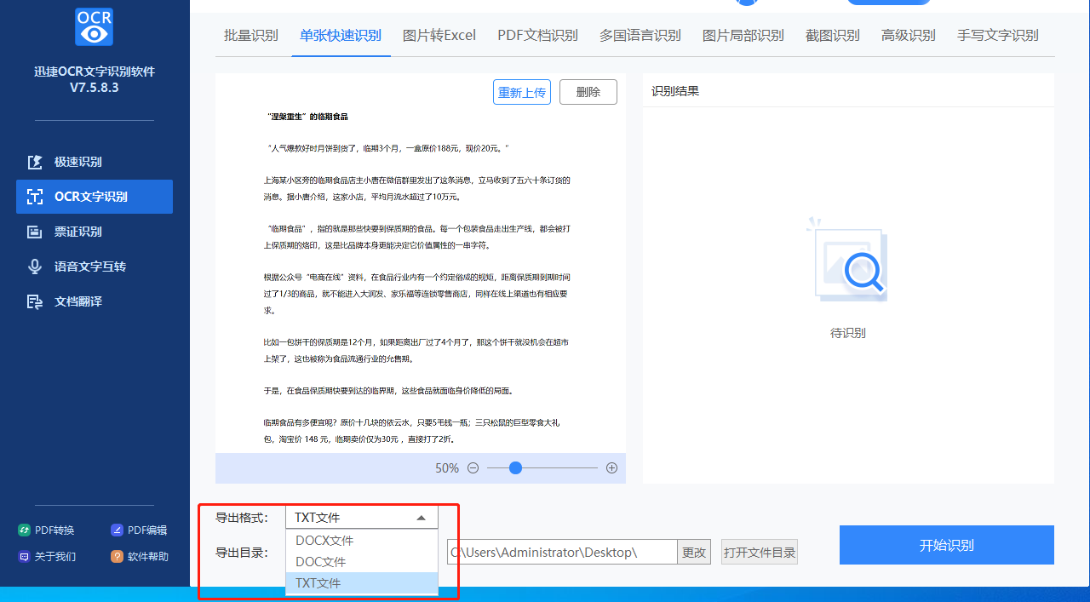Click the zoom out minus icon
Screen dimensions: 1090x602
(473, 467)
